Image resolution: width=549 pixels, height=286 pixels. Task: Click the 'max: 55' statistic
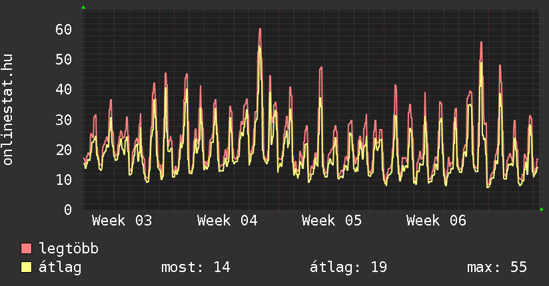click(x=497, y=267)
